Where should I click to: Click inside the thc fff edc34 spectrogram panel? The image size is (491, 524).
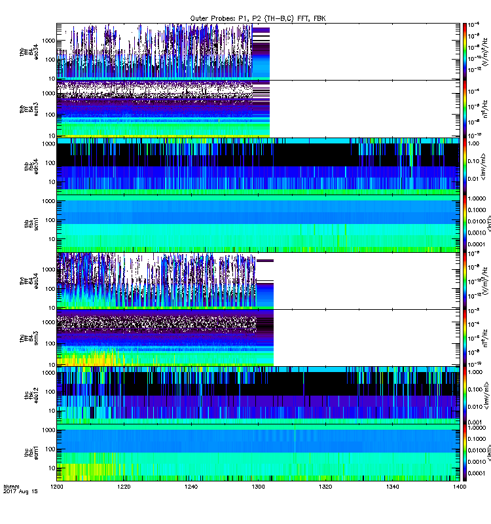[258, 281]
